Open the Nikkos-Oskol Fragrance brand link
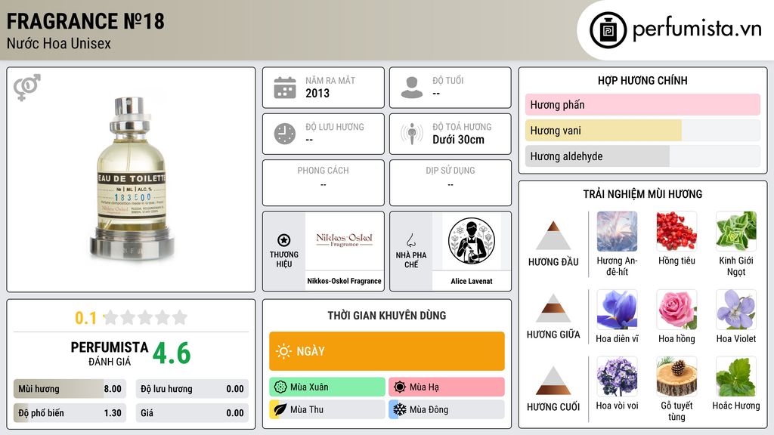Image resolution: width=774 pixels, height=435 pixels. click(x=344, y=281)
